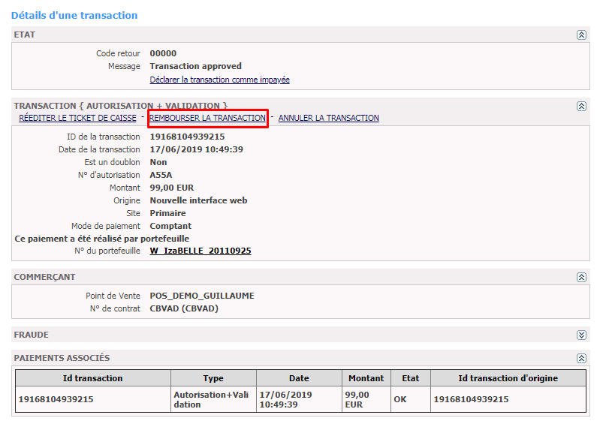Viewport: 603px width, 436px height.
Task: Click the Type column header
Action: [x=213, y=378]
